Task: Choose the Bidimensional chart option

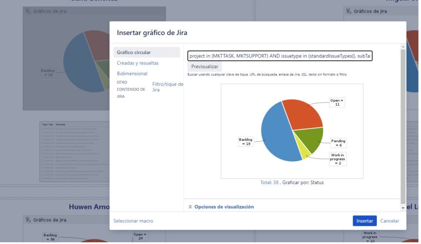Action: click(132, 74)
